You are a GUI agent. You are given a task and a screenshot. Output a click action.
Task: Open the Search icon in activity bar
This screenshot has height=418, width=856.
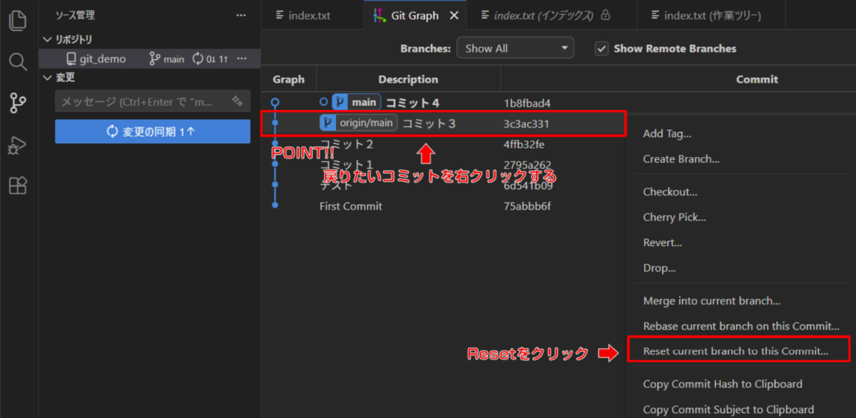19,62
